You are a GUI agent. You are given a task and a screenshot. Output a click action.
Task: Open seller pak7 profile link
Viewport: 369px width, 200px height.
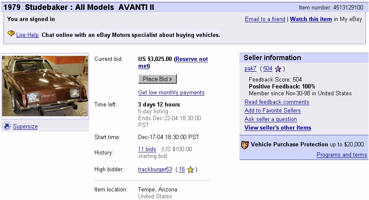pyautogui.click(x=250, y=69)
